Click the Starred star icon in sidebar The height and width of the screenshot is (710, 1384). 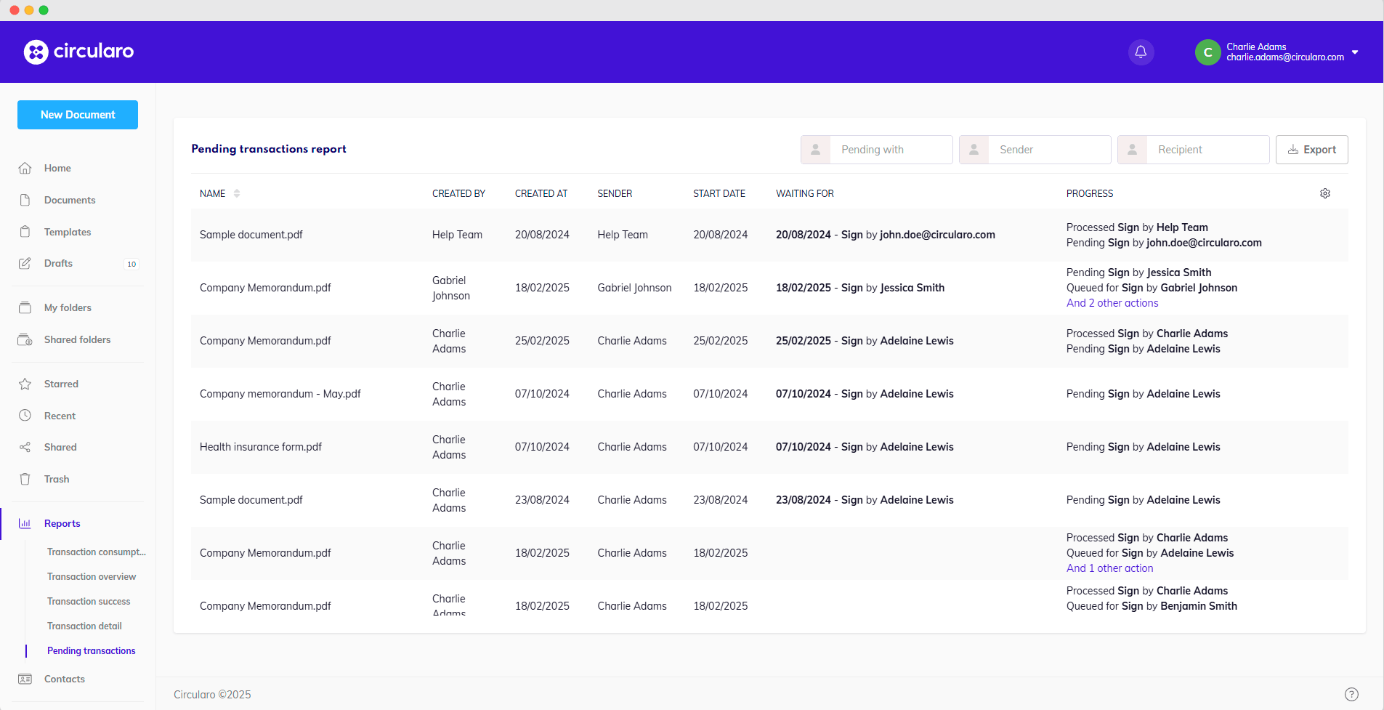25,384
